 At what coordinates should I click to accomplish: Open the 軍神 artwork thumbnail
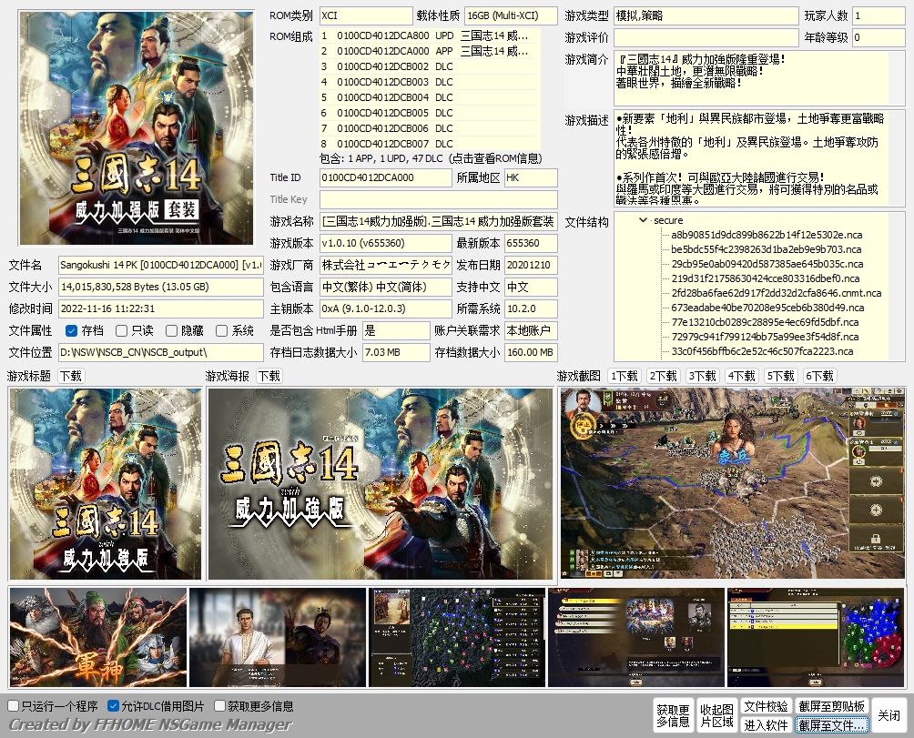click(98, 637)
